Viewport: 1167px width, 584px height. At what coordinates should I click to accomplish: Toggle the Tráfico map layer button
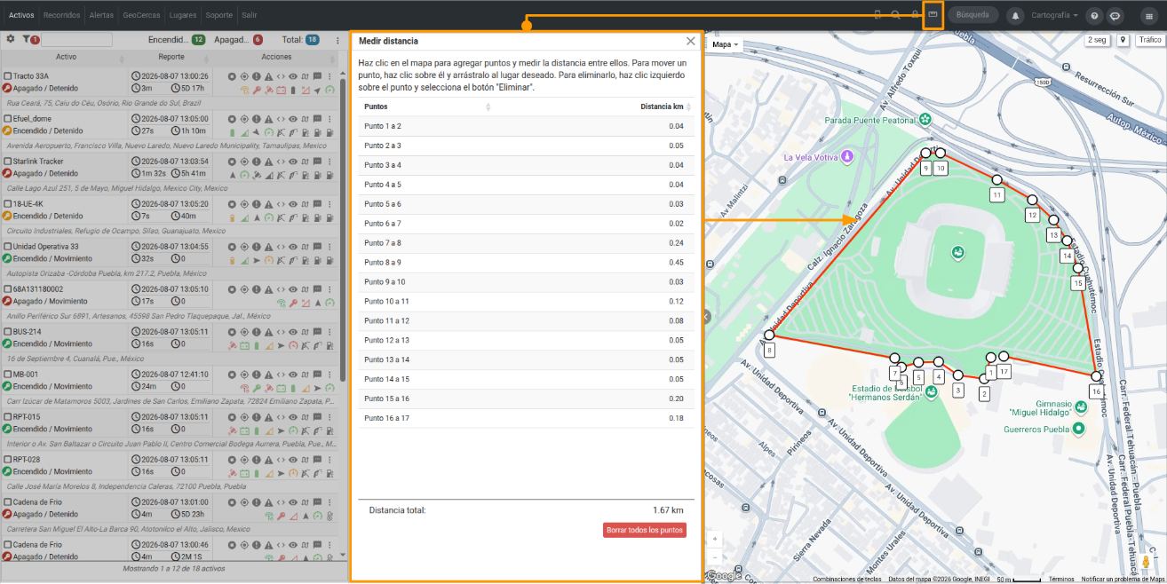1150,40
